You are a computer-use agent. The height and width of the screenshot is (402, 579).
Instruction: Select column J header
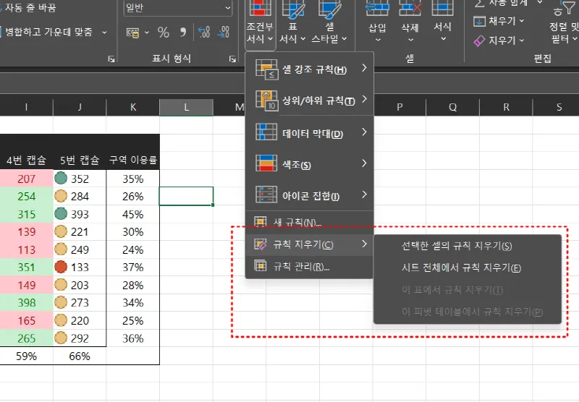point(80,107)
